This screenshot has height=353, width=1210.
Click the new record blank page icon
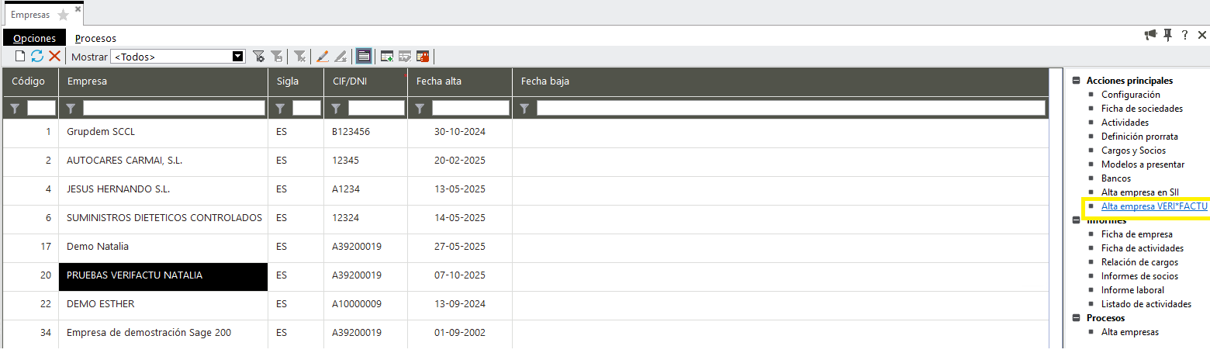(20, 57)
